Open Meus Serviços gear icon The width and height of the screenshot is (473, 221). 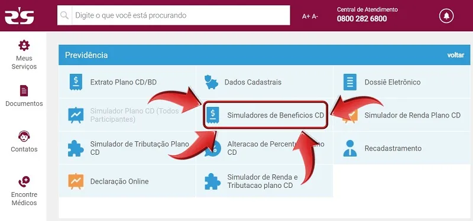click(24, 45)
